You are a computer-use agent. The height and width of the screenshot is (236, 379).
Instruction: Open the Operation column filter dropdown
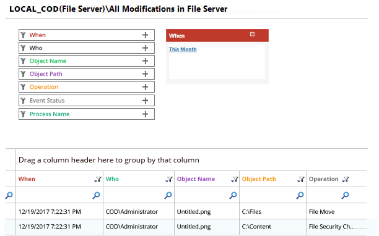click(x=346, y=180)
